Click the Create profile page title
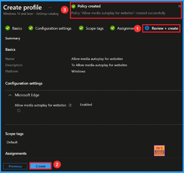Screen dimensions: 184x173 point(23,8)
